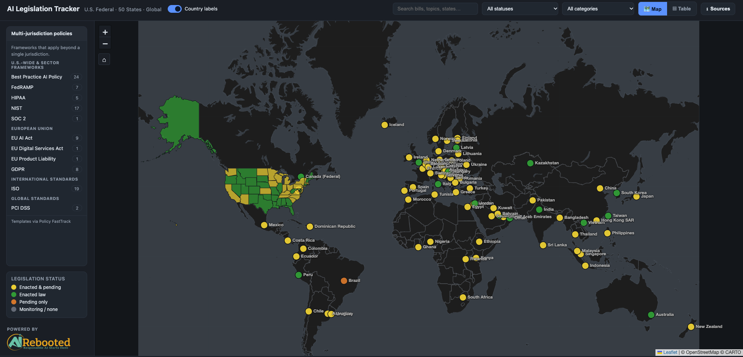Select the Dominican Republic marker

tap(310, 227)
